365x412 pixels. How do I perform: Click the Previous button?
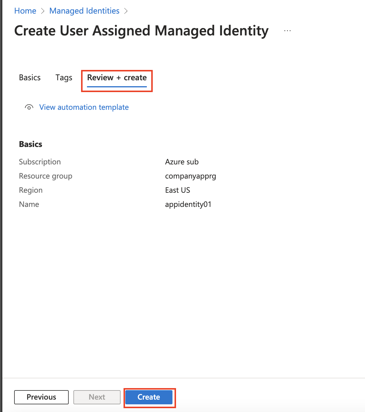[x=41, y=397]
